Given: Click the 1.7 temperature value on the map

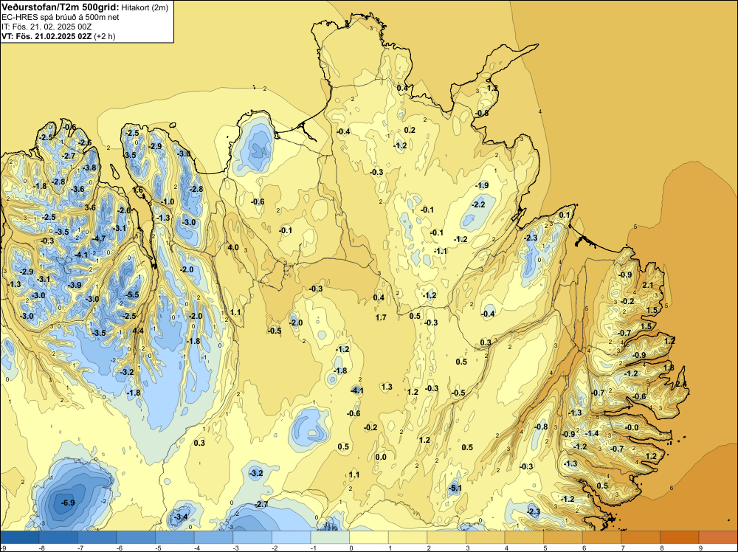Looking at the screenshot, I should 381,317.
